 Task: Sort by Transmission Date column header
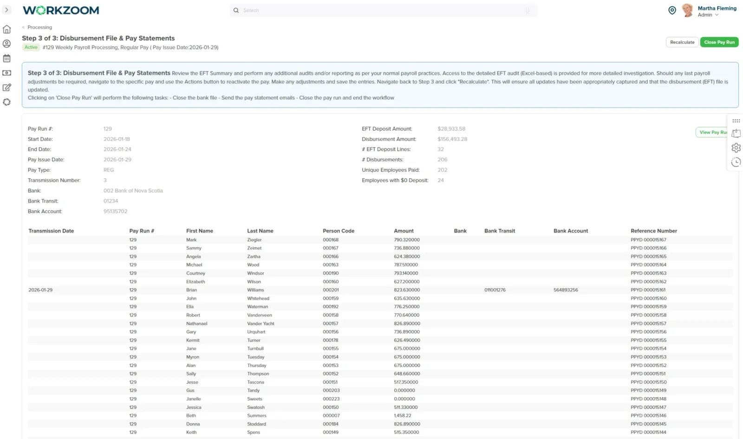[51, 231]
